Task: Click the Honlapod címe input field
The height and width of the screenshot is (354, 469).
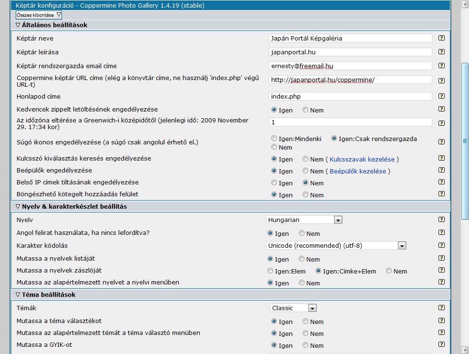Action: 350,96
